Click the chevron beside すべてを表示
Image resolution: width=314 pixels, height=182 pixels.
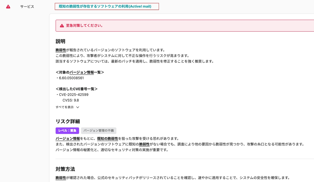click(x=77, y=107)
